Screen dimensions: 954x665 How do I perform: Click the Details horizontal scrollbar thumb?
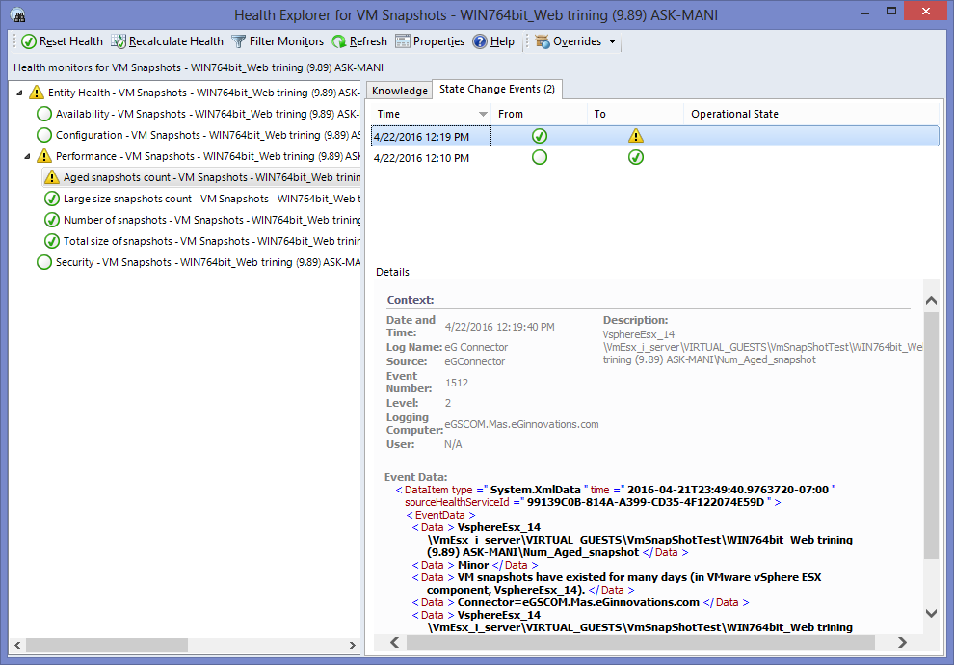640,643
